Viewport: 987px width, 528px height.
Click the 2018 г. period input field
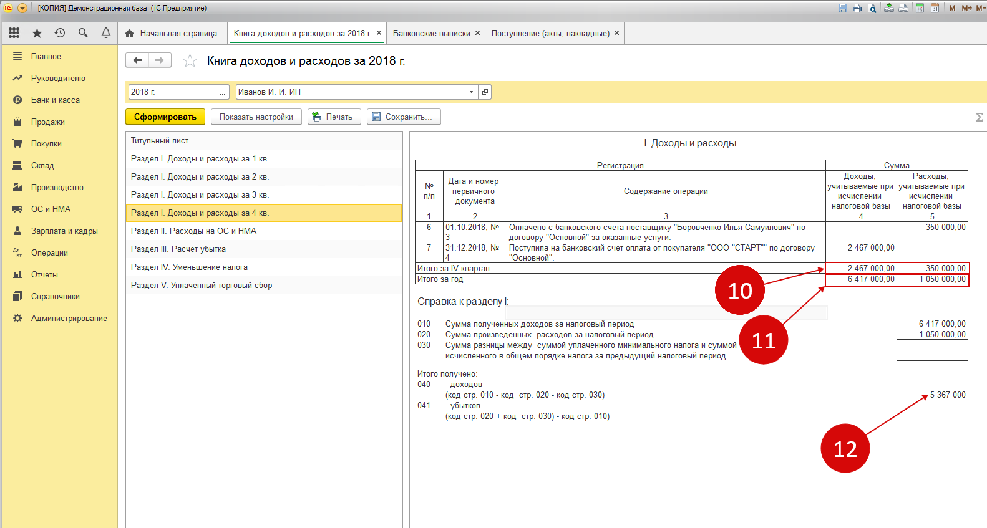pos(172,92)
